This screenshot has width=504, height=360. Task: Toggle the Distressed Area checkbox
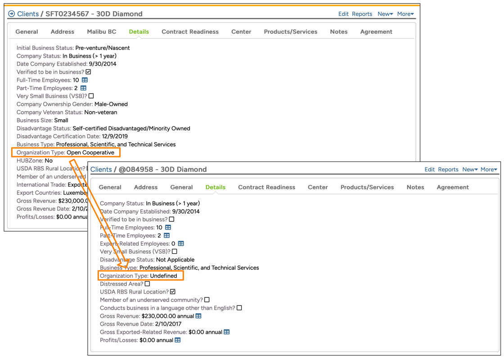point(147,284)
